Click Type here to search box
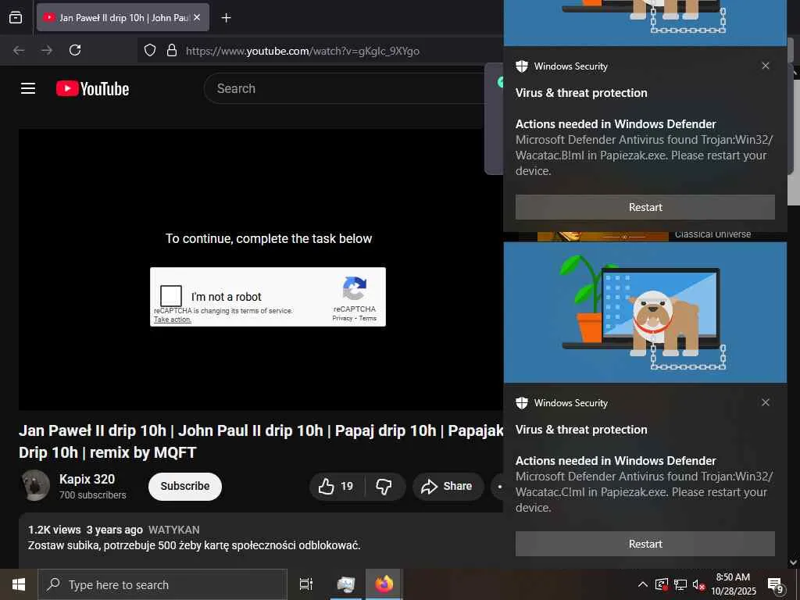 coord(162,584)
